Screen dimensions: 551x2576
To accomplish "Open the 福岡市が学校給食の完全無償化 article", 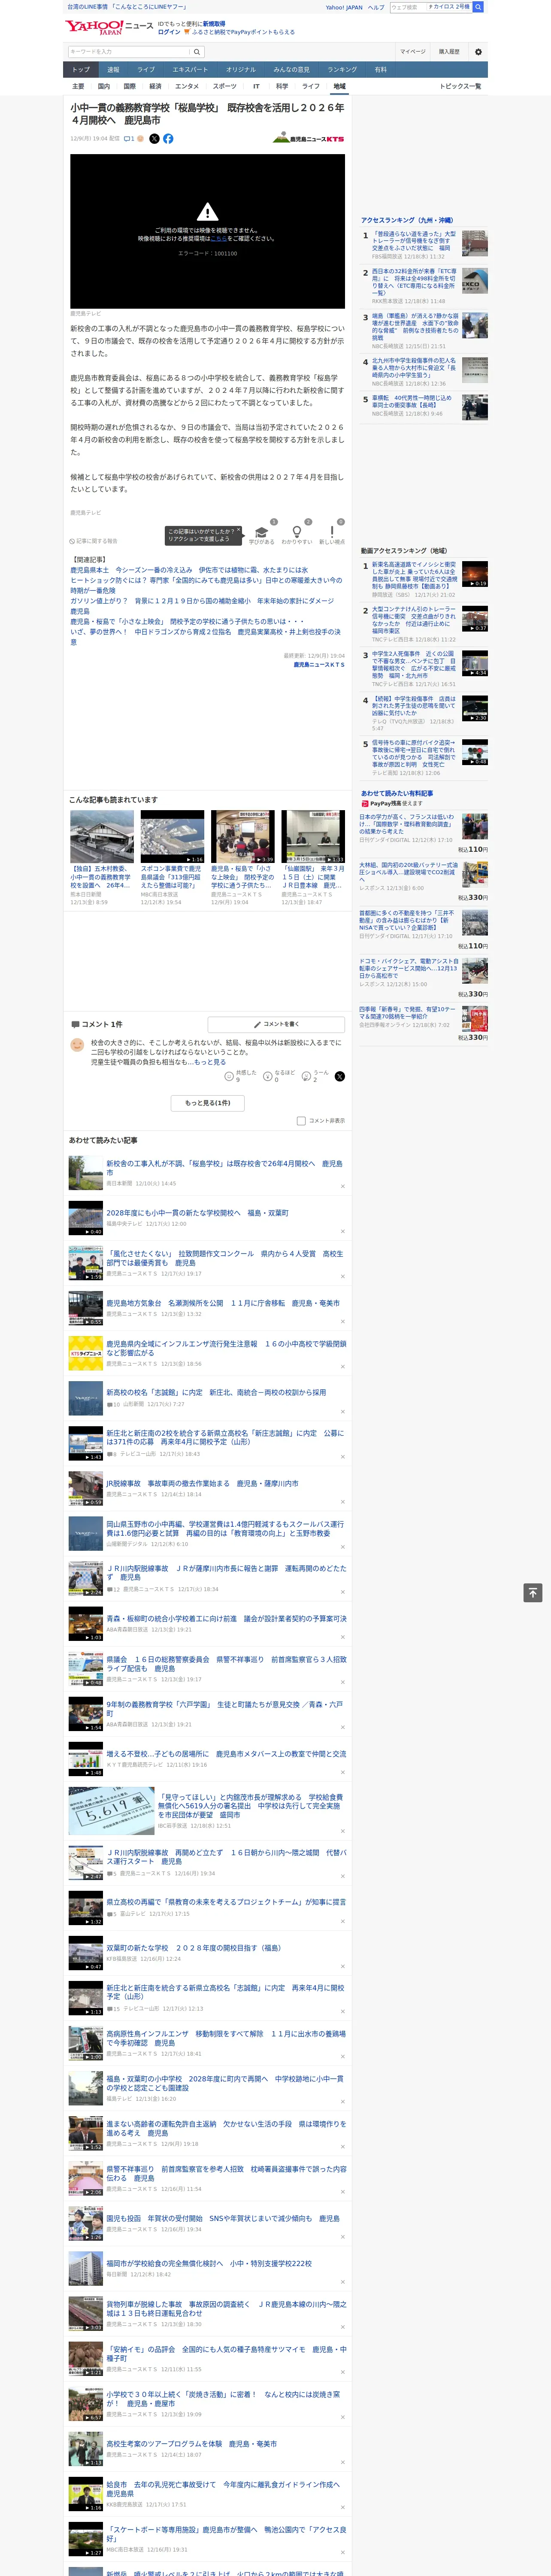I will pyautogui.click(x=209, y=2263).
